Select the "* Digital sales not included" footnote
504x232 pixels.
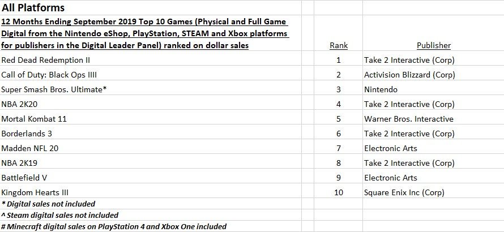[x=48, y=204]
